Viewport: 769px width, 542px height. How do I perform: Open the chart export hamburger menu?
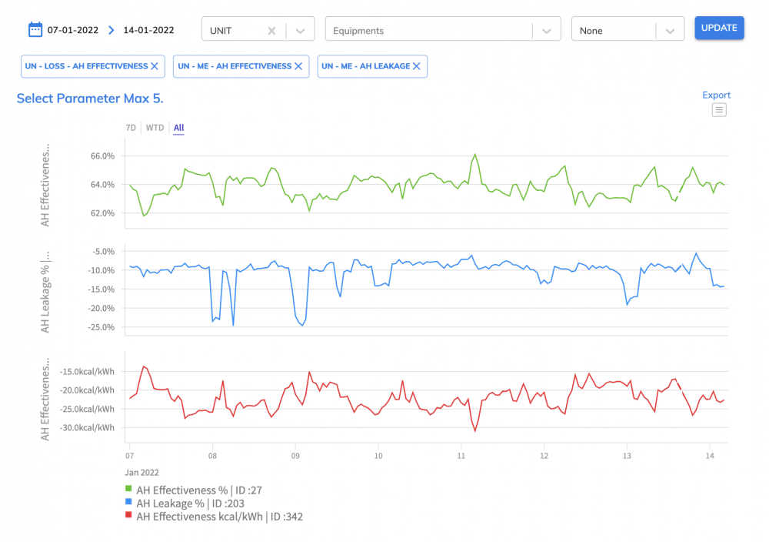(x=719, y=110)
